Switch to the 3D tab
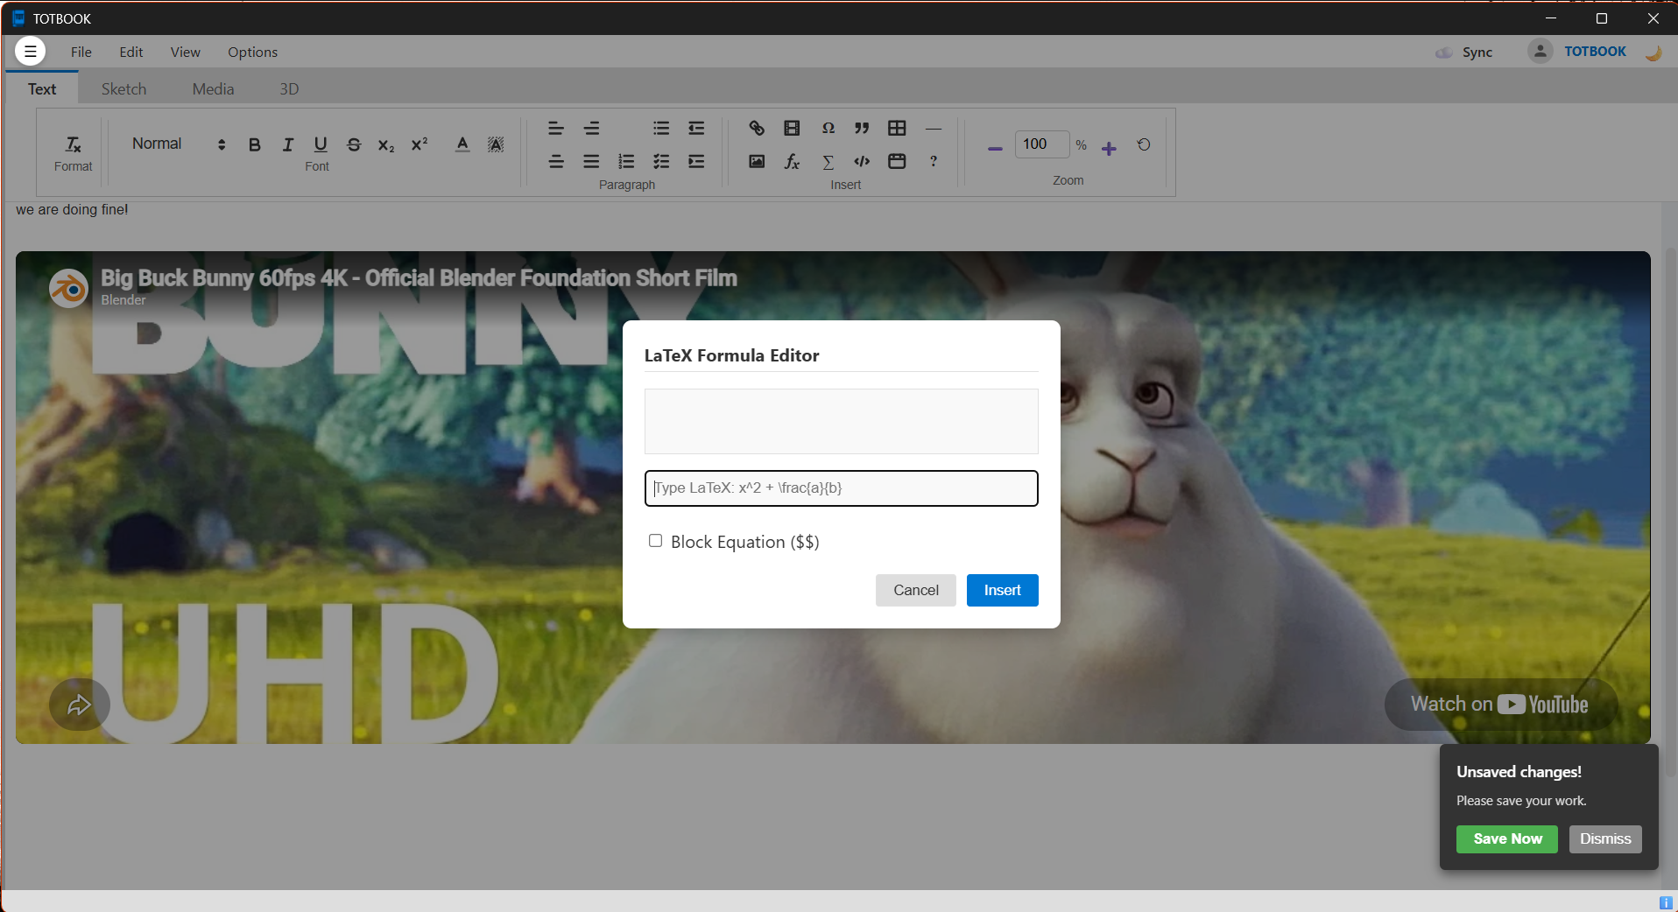This screenshot has width=1678, height=912. [x=289, y=88]
